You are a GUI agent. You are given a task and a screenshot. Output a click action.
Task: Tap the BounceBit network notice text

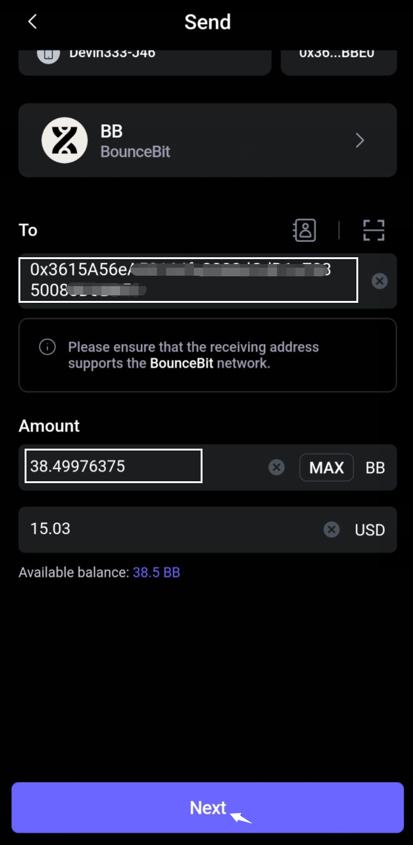(x=193, y=355)
